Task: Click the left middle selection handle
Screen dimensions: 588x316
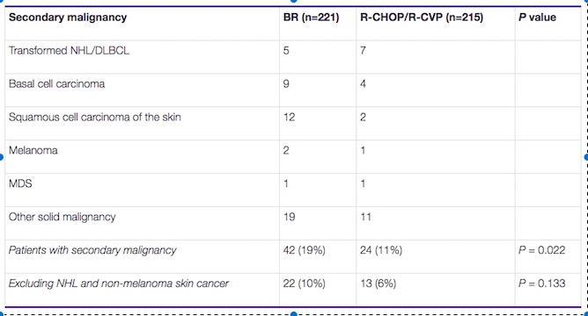Action: 1,157
